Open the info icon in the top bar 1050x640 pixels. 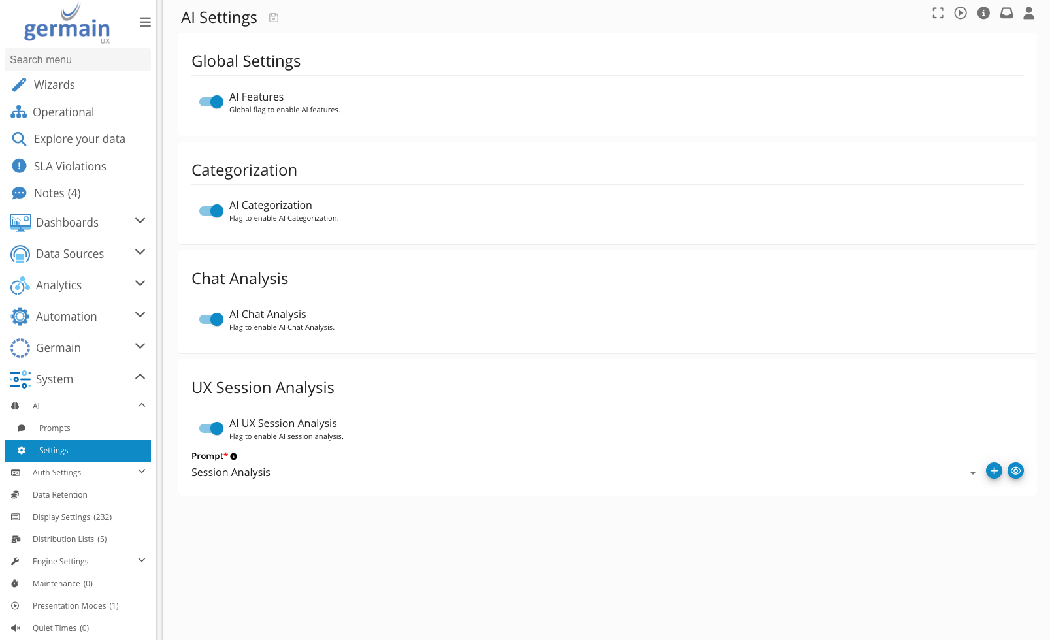click(x=983, y=13)
